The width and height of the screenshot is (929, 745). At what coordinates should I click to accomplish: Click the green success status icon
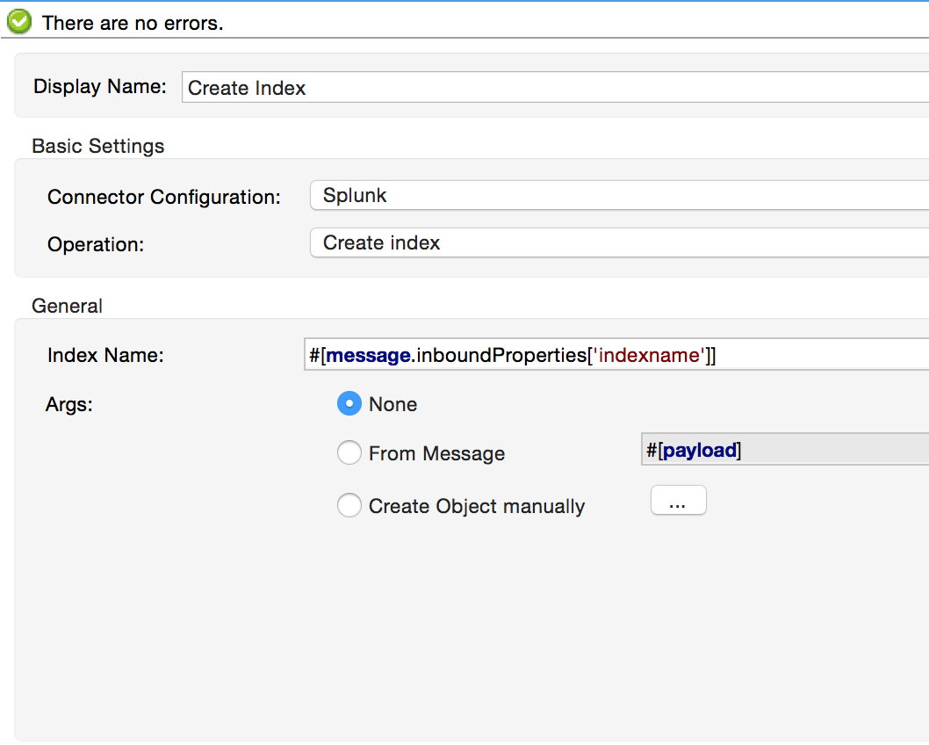coord(19,22)
